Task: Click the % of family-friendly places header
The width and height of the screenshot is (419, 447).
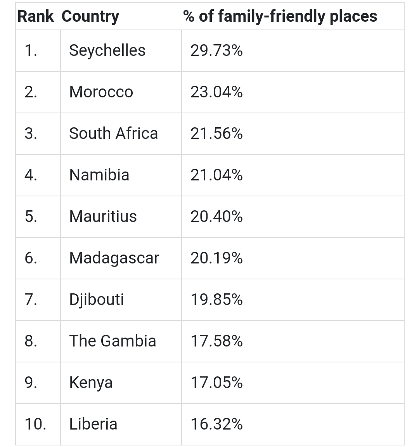Action: point(280,16)
